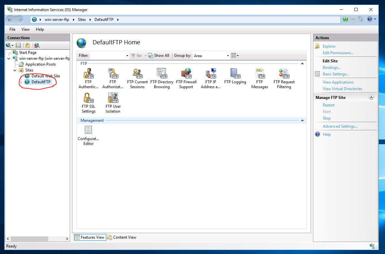Open FTP Logging feature
Image resolution: width=385 pixels, height=254 pixels.
[235, 76]
